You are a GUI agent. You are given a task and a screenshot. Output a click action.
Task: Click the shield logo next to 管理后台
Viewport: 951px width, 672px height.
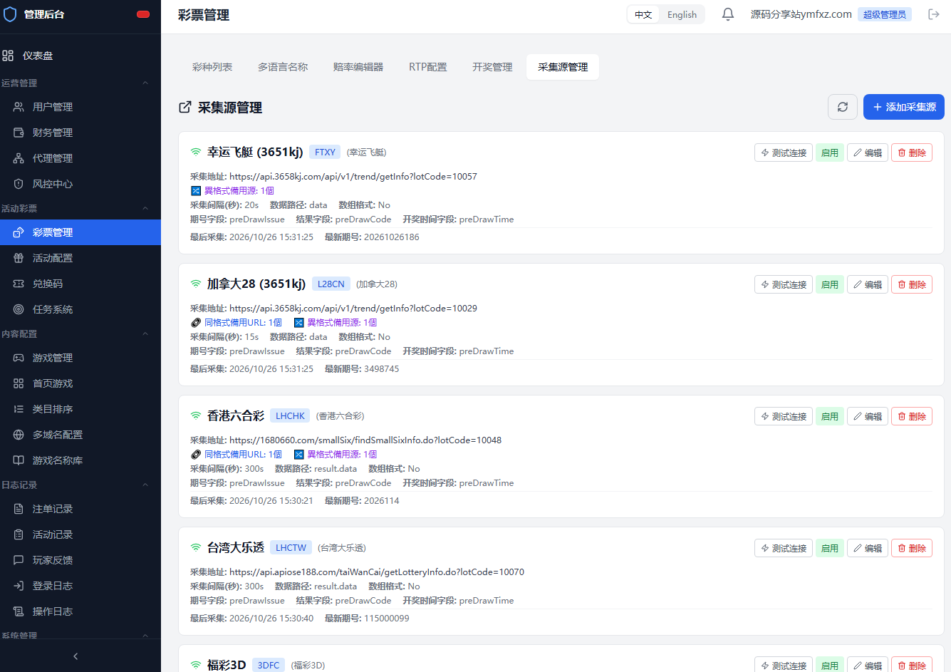pos(10,14)
